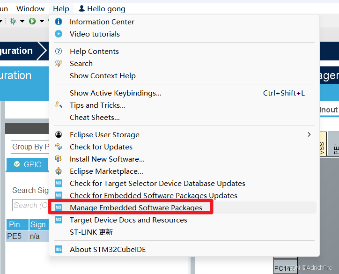Open About STM32CubeIDE
339x274 pixels.
[x=184, y=249]
